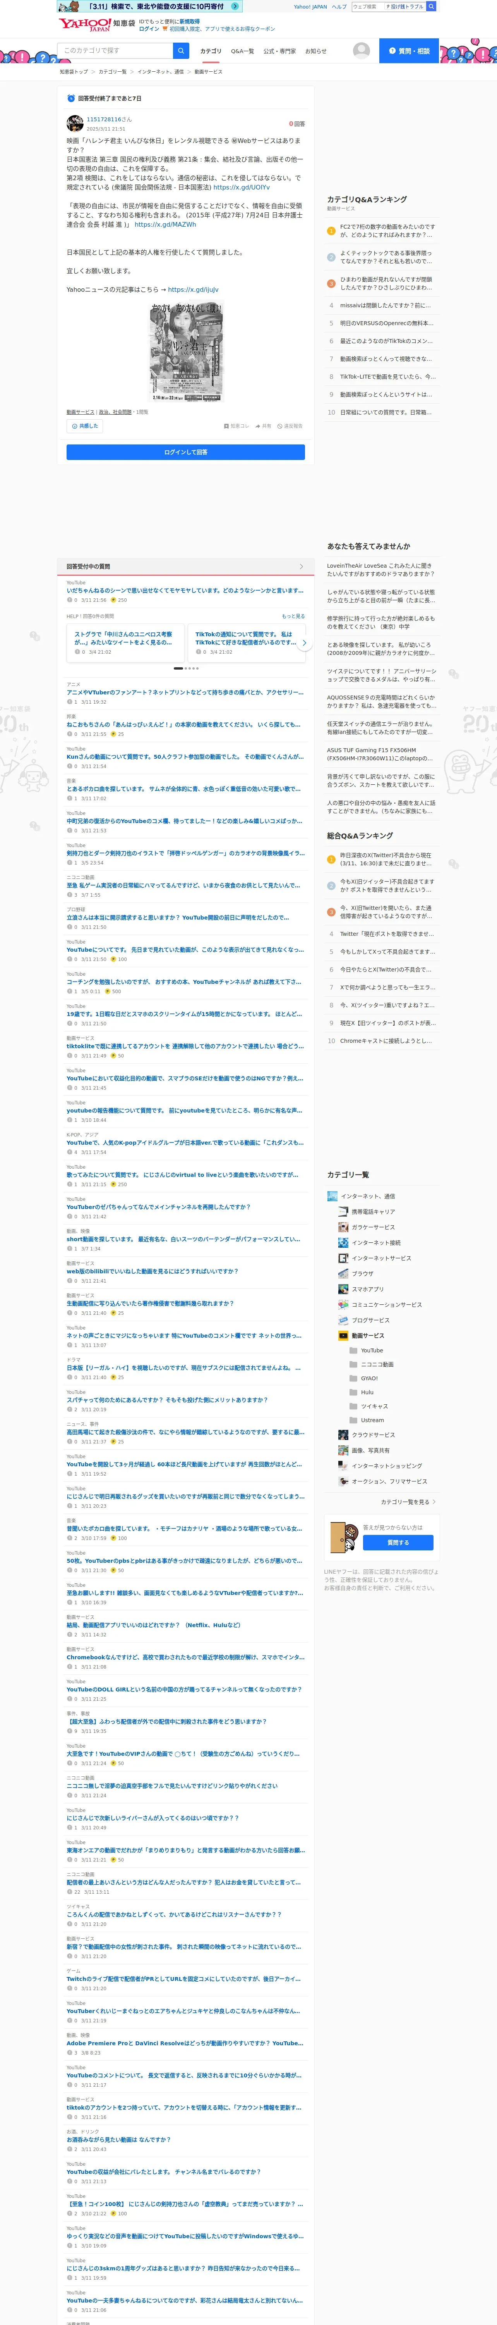
Task: Click the 携帯電話キャリア category icon
Action: [344, 1211]
